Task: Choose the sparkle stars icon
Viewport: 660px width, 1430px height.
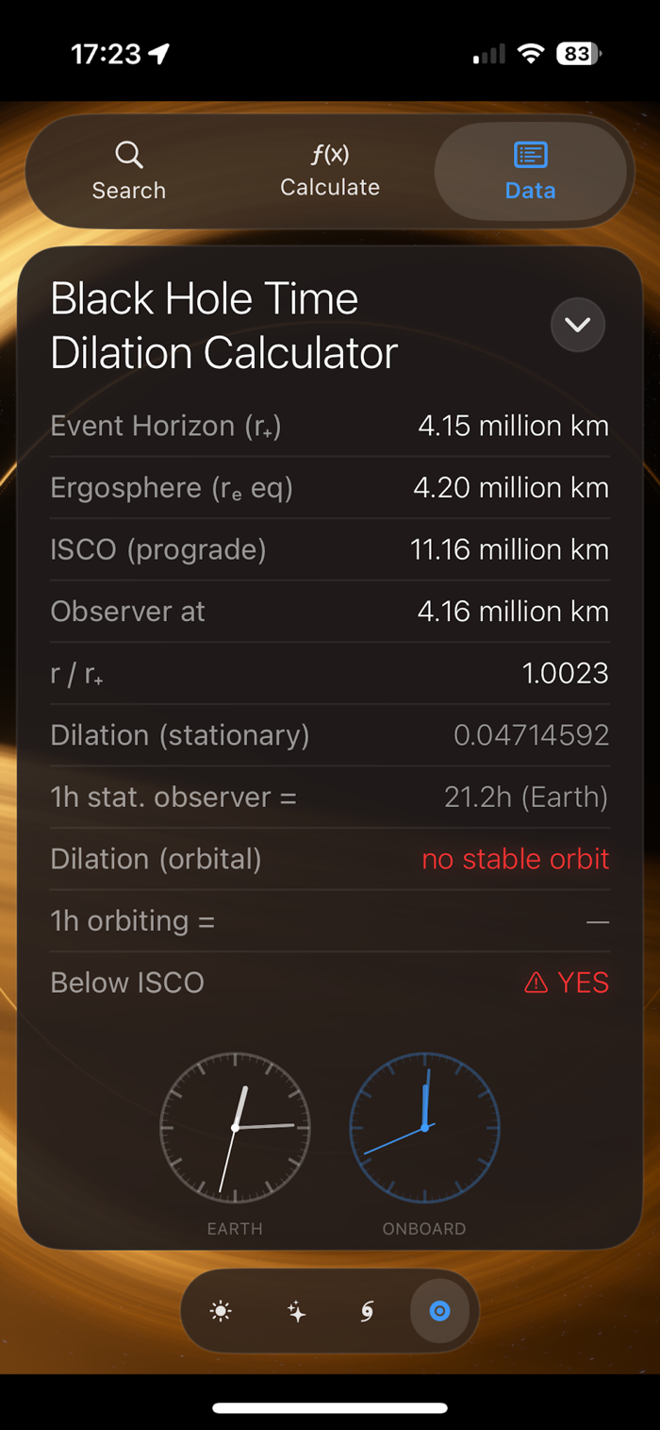Action: tap(296, 1311)
